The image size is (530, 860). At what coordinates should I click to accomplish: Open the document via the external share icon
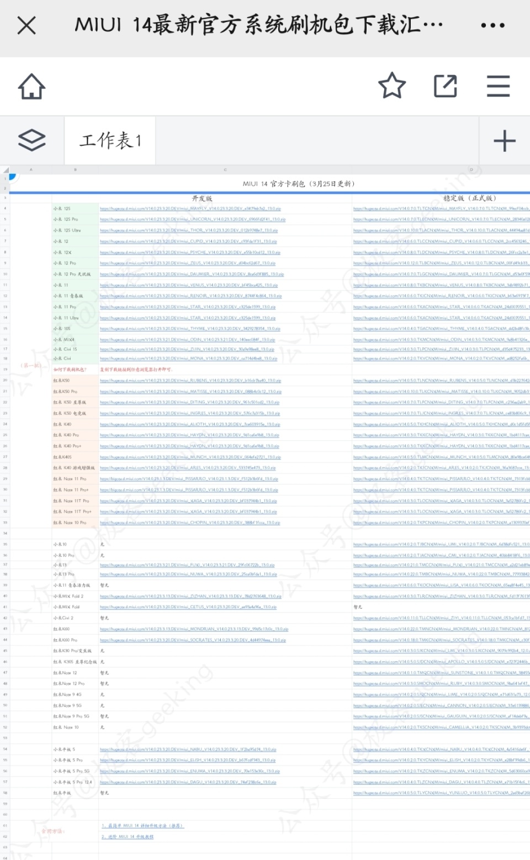(x=445, y=86)
